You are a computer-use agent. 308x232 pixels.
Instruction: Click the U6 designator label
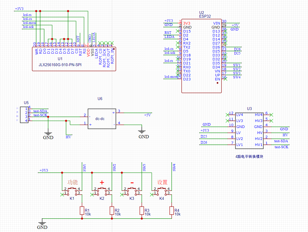tap(100, 99)
